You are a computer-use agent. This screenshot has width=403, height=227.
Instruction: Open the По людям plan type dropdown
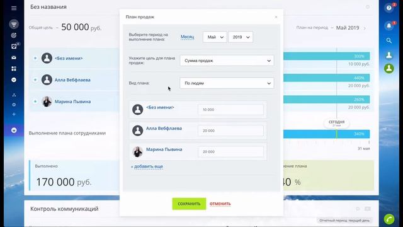(227, 83)
